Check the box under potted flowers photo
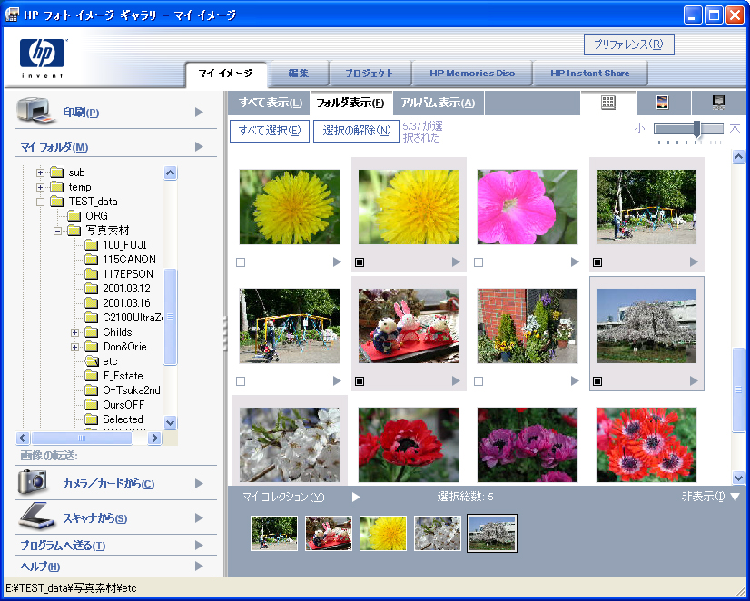 (479, 381)
